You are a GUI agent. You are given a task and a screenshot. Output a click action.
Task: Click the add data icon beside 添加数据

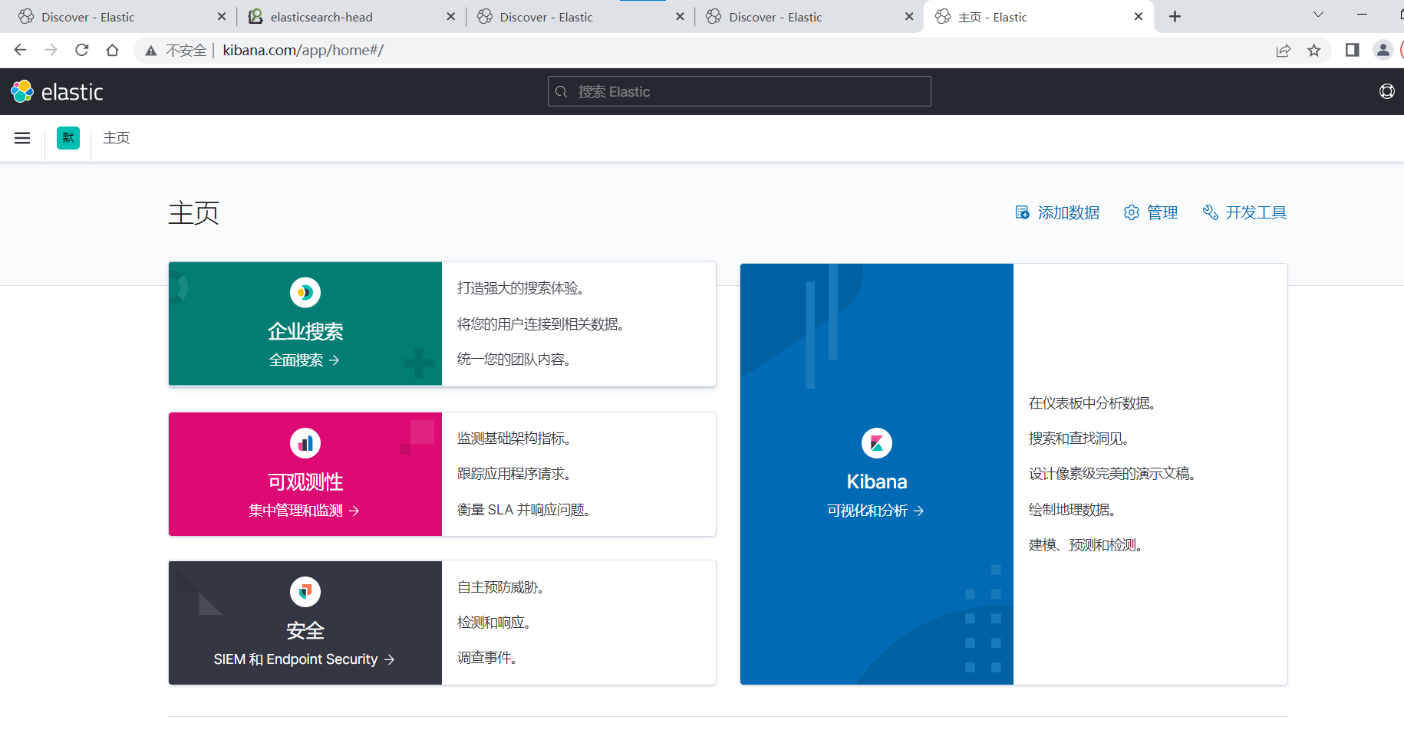(1022, 212)
